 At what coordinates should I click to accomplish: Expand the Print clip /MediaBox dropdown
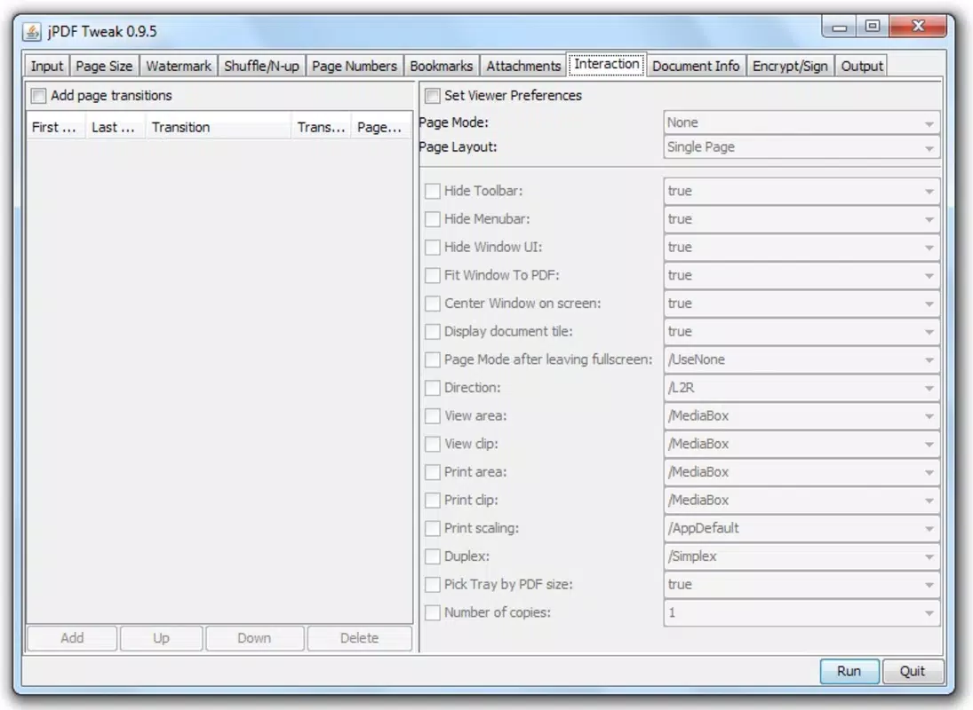pyautogui.click(x=802, y=500)
